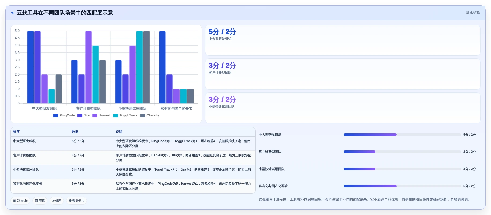491x215 pixels.
Task: Click the 客户计费型团队 progress bar
Action: pyautogui.click(x=402, y=152)
